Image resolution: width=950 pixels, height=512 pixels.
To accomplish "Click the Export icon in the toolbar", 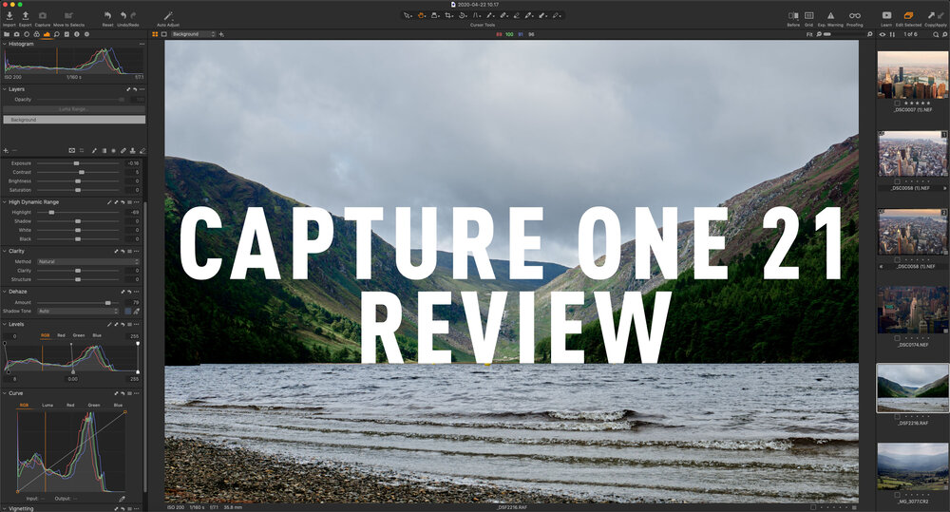I will 26,16.
